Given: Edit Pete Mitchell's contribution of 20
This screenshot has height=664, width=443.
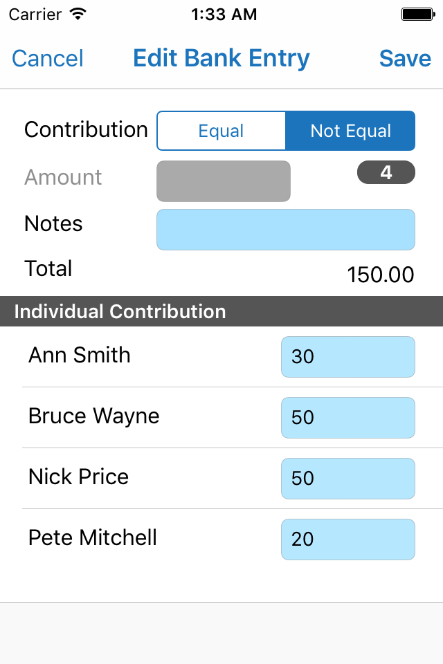Looking at the screenshot, I should 348,539.
